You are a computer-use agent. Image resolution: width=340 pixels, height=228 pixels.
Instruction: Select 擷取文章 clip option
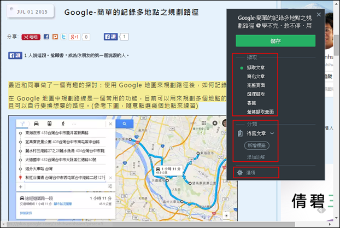point(256,68)
